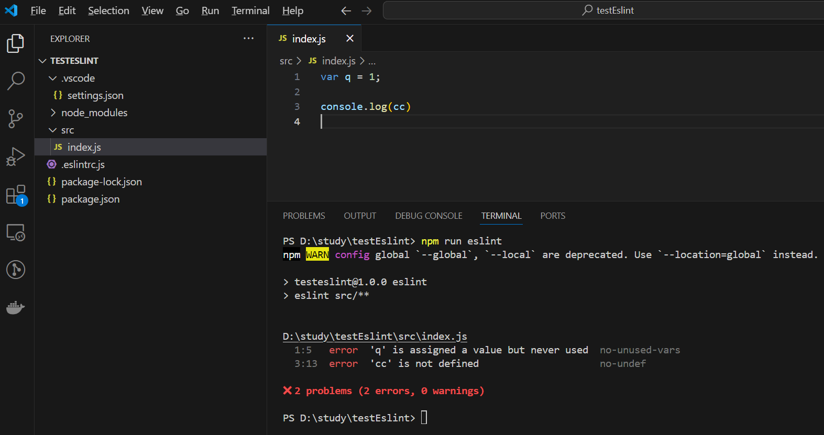
Task: Open the Docker view icon
Action: coord(16,307)
